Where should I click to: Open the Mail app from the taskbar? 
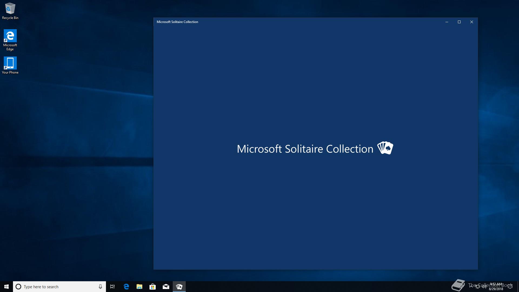(x=166, y=287)
